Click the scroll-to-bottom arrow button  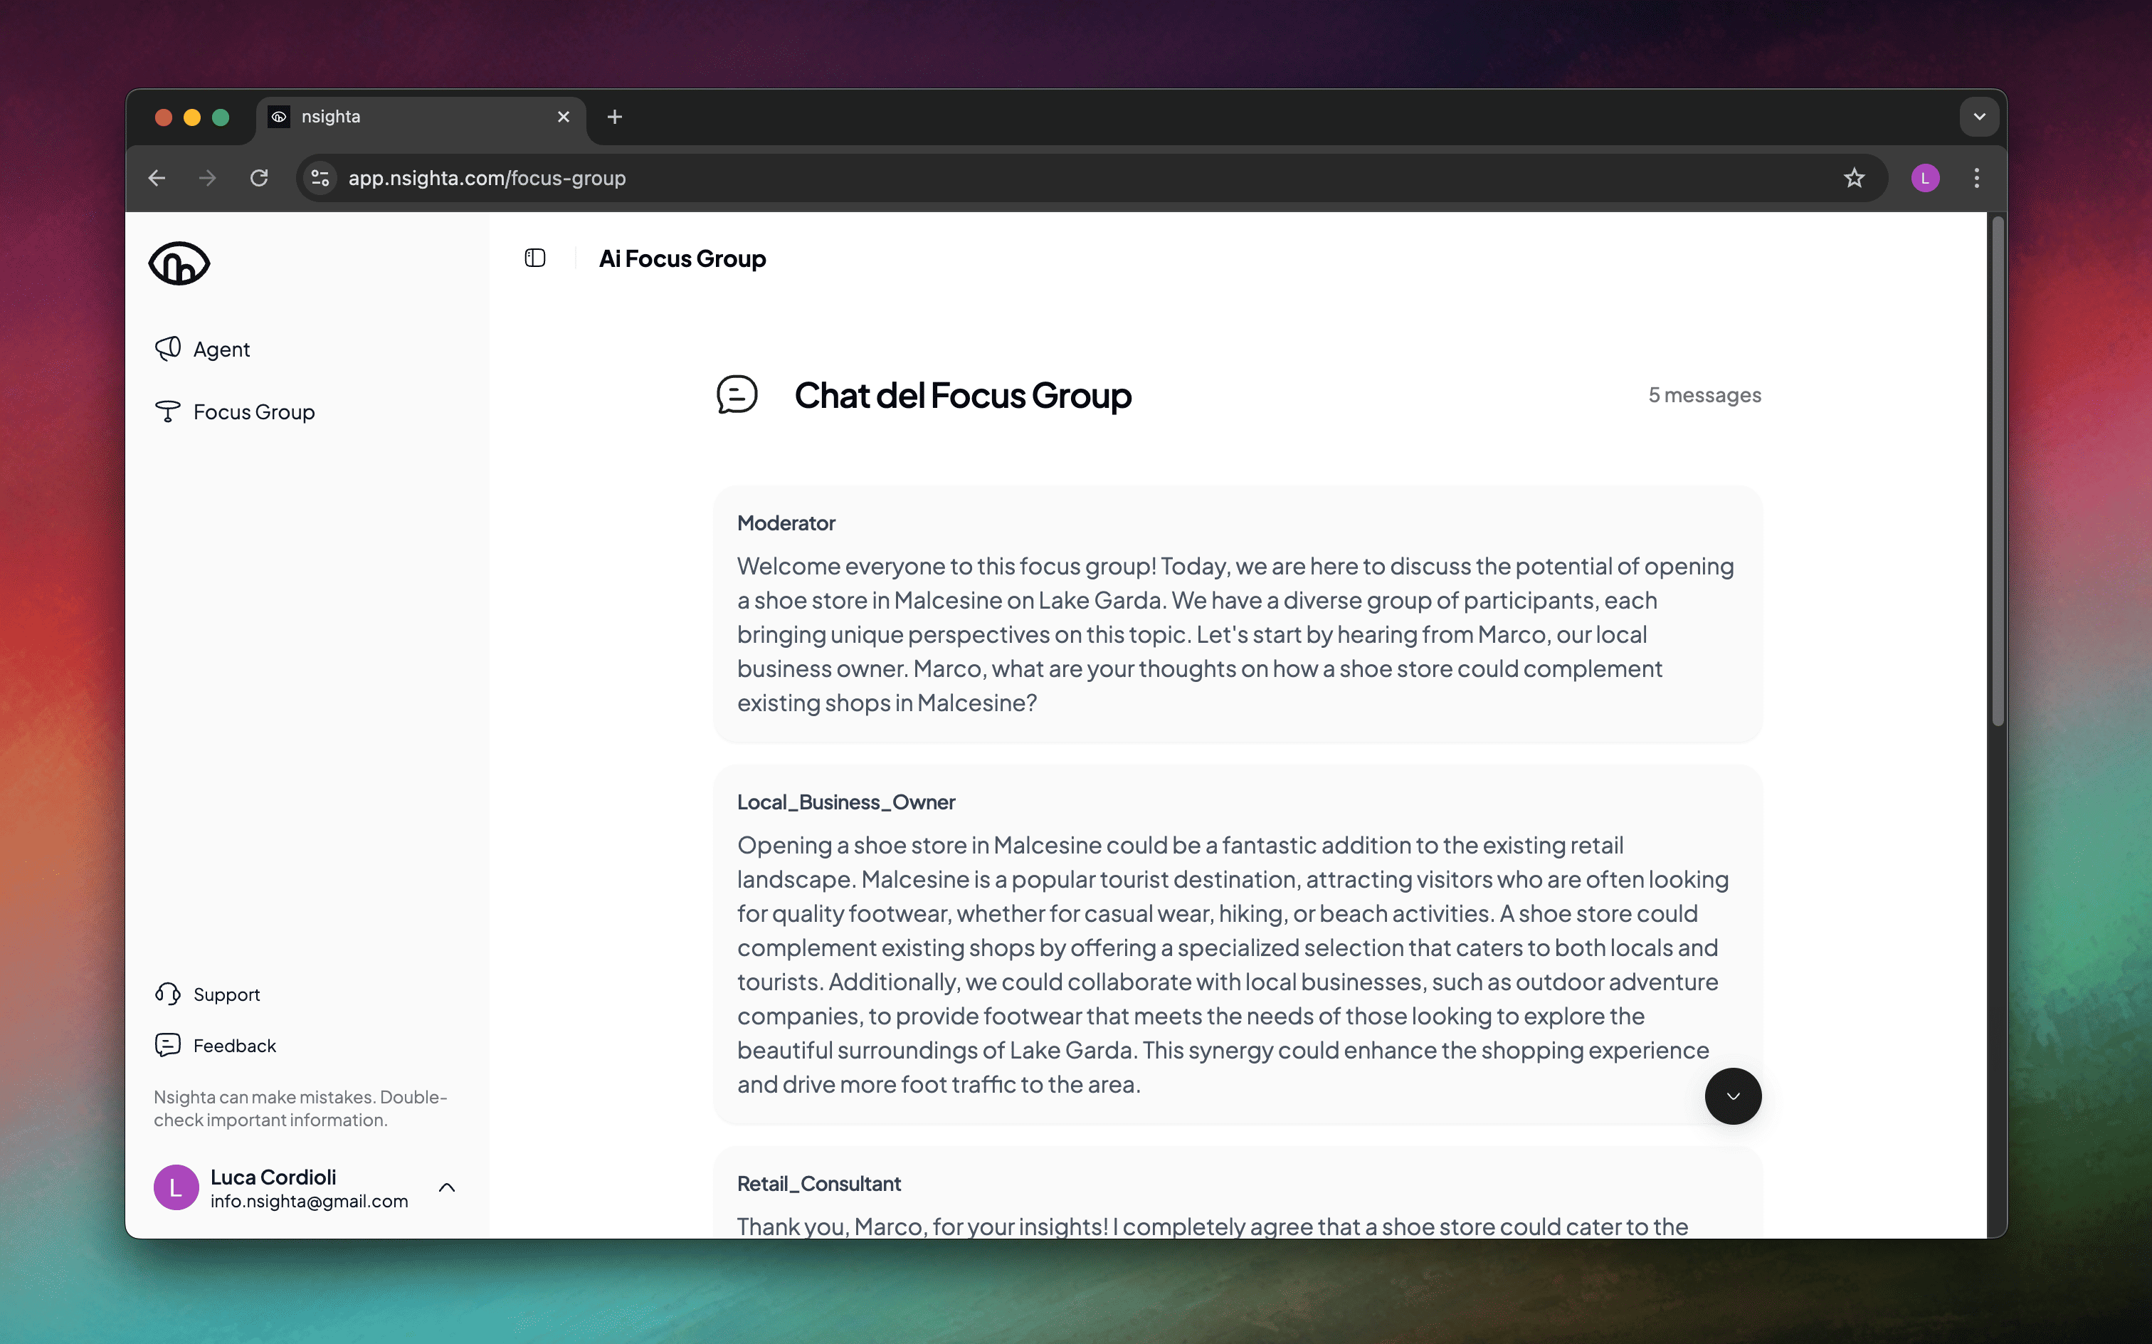click(x=1733, y=1095)
